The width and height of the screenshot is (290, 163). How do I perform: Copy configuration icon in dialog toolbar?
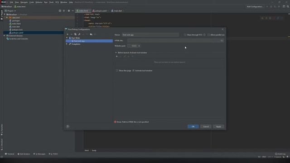75,34
